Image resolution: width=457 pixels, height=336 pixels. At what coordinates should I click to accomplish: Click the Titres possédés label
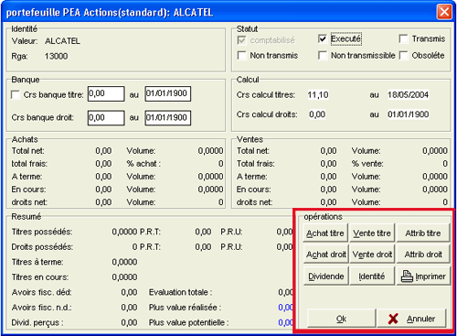pyautogui.click(x=42, y=232)
